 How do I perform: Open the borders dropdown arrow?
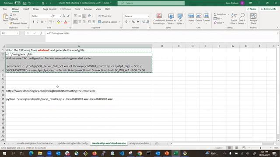pyautogui.click(x=53, y=22)
